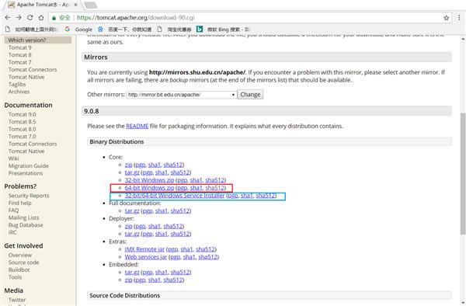
Task: Open the Twitter link under Media
Action: click(17, 300)
